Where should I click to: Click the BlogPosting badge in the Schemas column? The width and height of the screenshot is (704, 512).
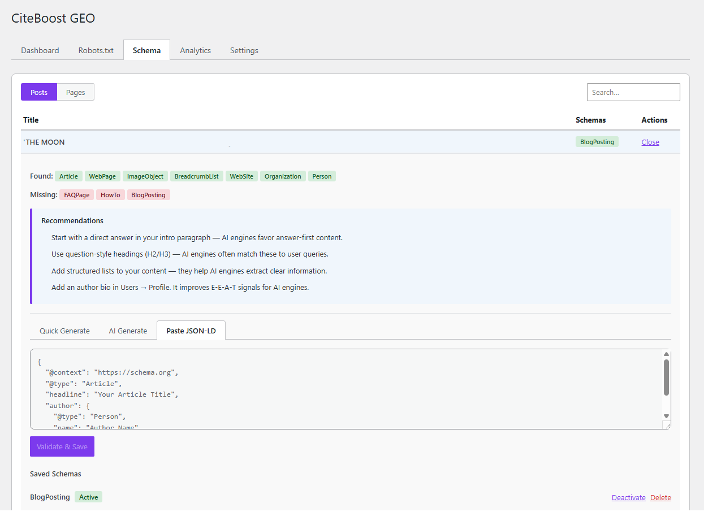tap(597, 141)
